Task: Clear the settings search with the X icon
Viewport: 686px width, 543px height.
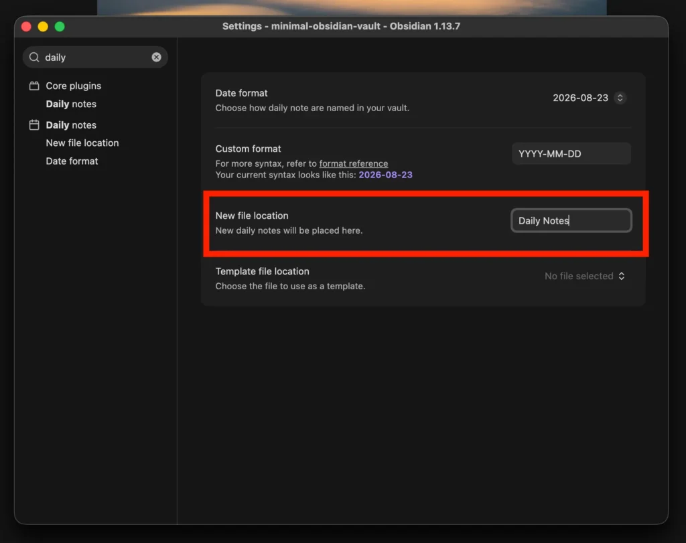Action: point(156,58)
